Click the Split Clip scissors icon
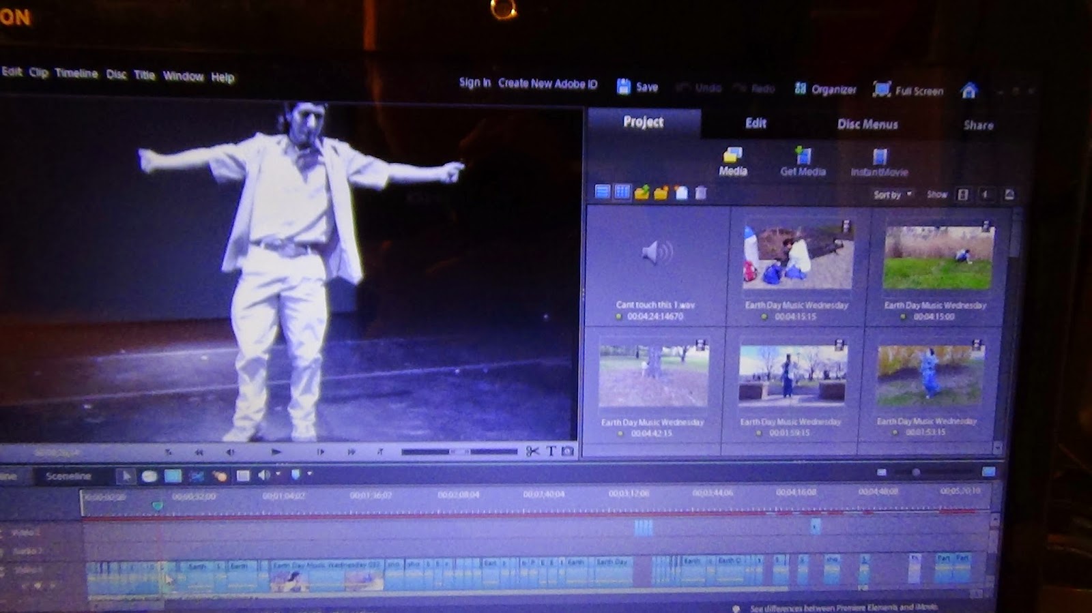Viewport: 1092px width, 613px height. pyautogui.click(x=533, y=451)
